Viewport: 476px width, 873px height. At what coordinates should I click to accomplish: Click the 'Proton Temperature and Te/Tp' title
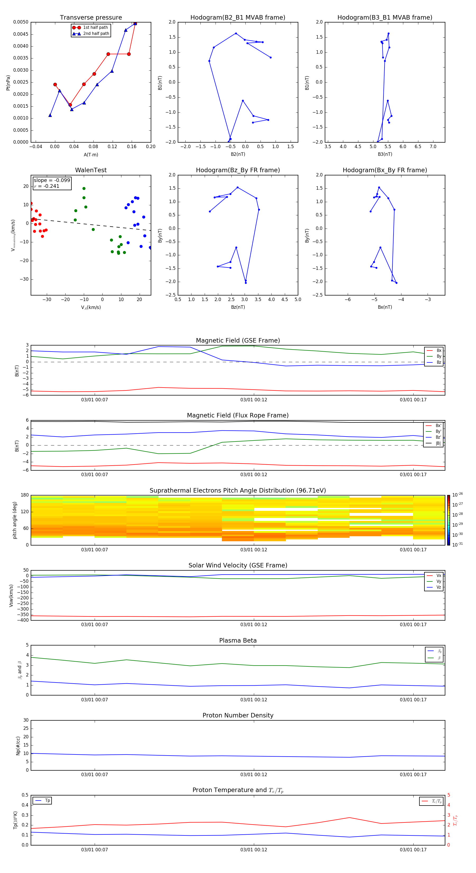tap(238, 790)
